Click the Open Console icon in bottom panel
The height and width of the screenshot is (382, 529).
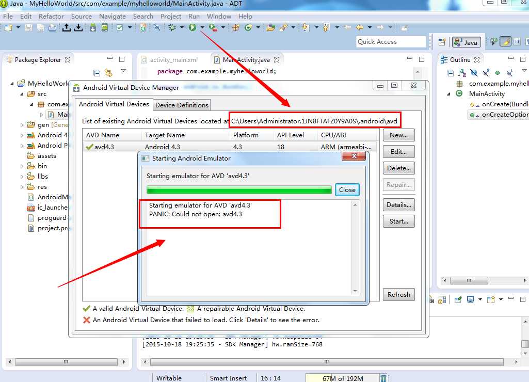491,299
